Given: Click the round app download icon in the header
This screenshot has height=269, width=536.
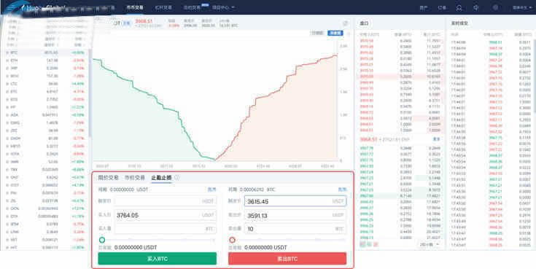Looking at the screenshot, I should coord(495,7).
